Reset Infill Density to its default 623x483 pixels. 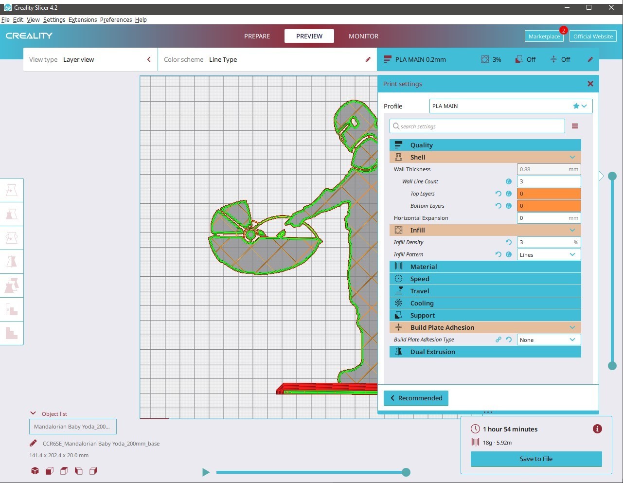509,242
